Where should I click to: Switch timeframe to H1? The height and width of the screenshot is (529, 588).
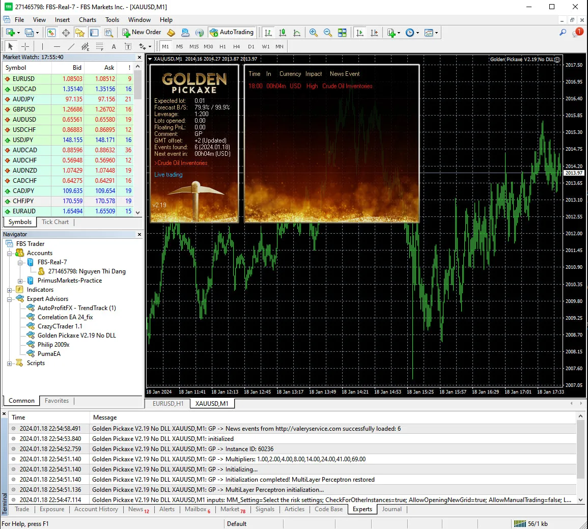223,46
